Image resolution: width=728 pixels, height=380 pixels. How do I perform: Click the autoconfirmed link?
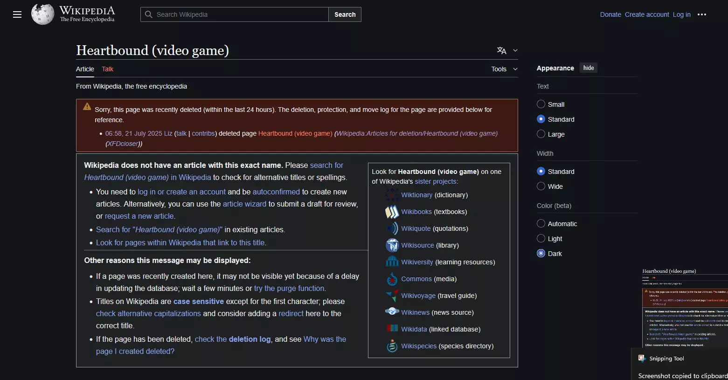point(276,192)
